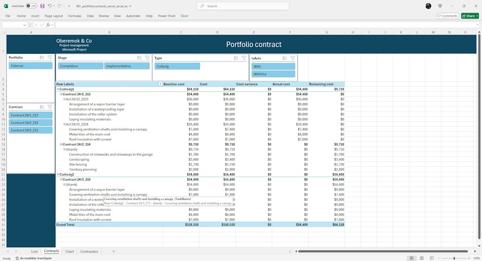The image size is (482, 261).
Task: Collapse the Contract 24/2_214 pivot row
Action: point(61,144)
